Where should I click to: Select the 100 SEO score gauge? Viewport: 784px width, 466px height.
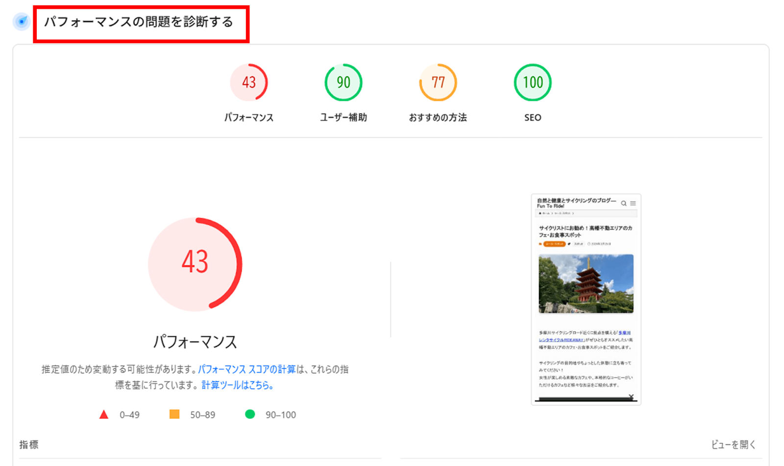(533, 82)
